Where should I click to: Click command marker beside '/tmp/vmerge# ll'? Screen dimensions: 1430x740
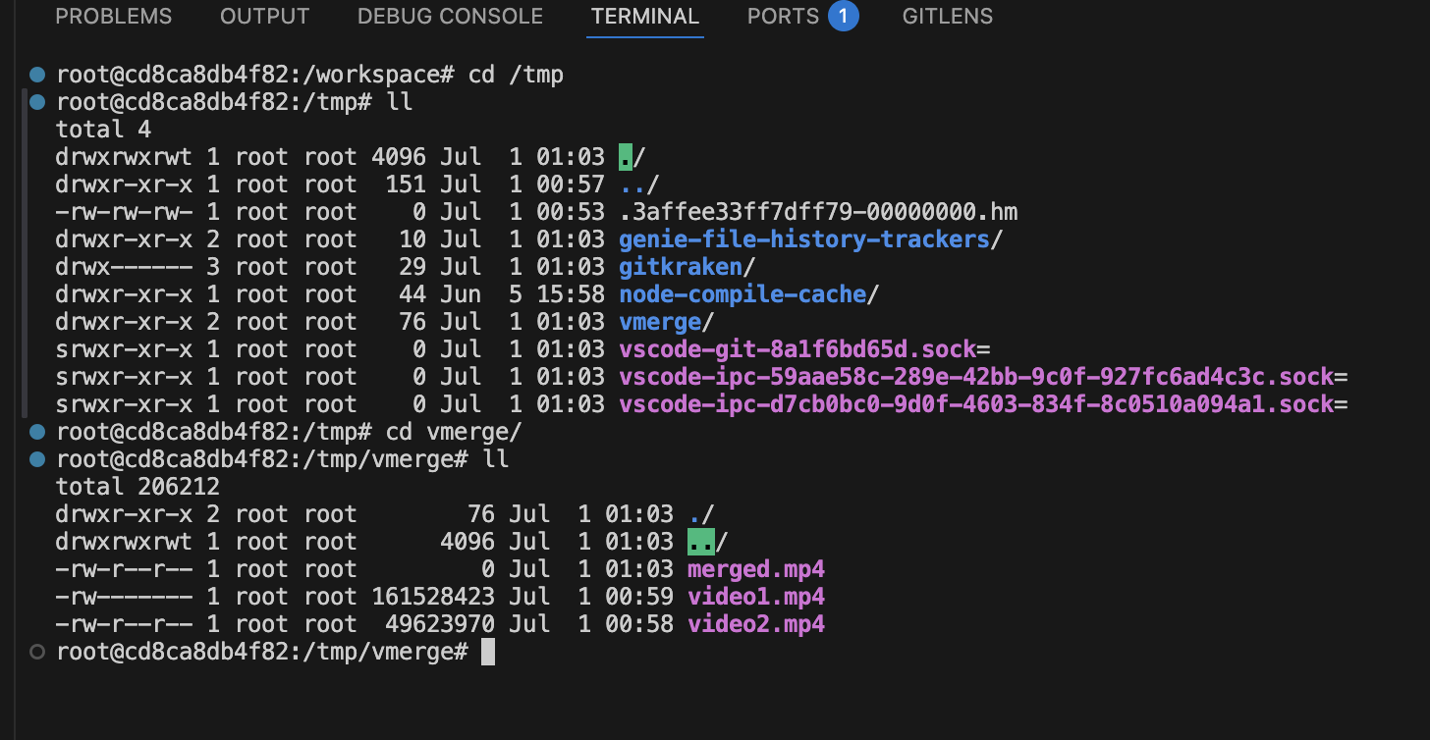[x=37, y=459]
